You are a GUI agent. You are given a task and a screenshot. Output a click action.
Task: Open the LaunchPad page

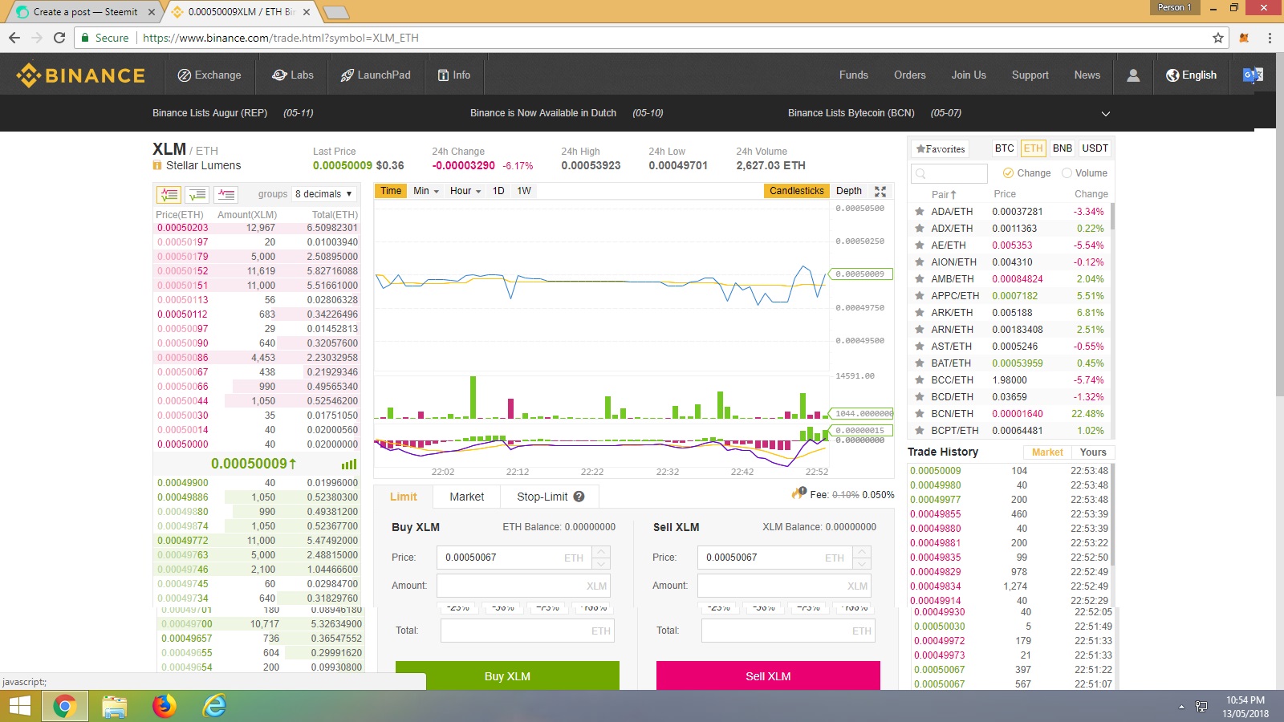(x=376, y=75)
